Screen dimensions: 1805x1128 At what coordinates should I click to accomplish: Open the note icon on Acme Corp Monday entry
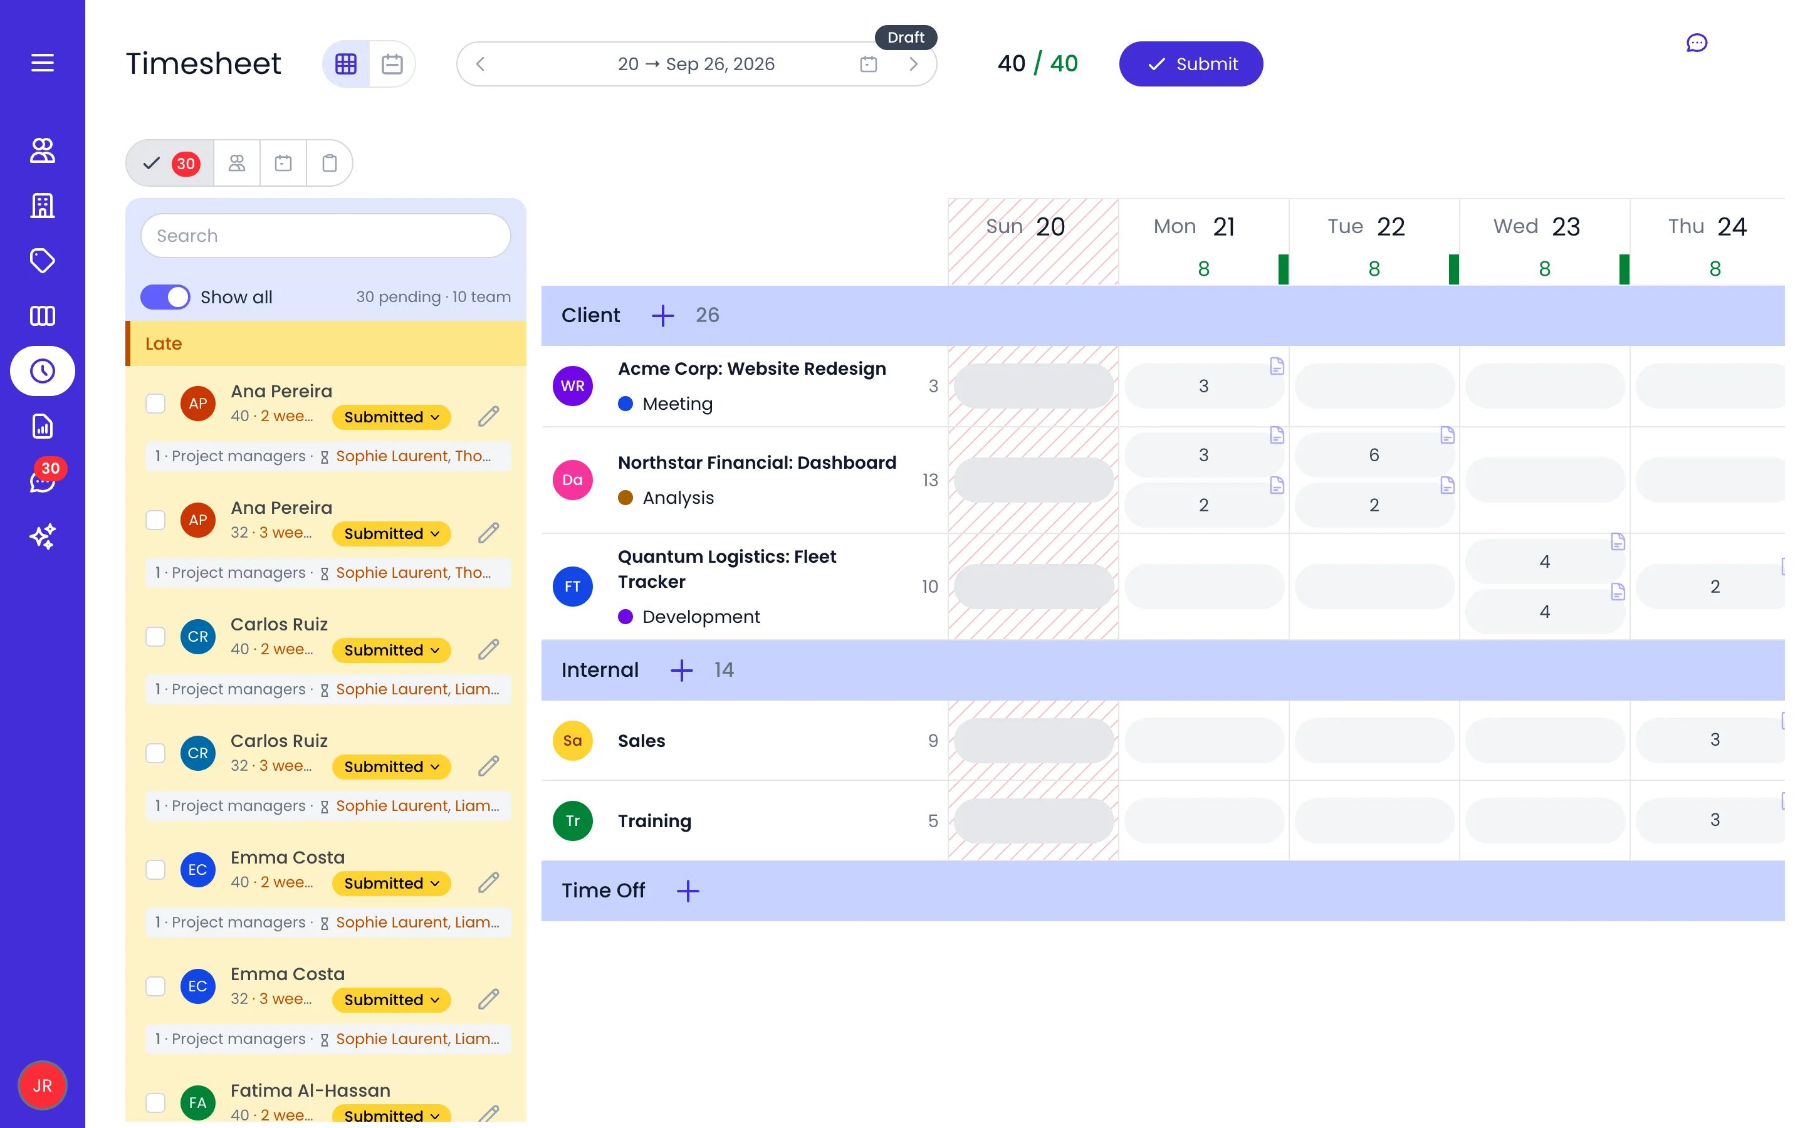point(1277,365)
